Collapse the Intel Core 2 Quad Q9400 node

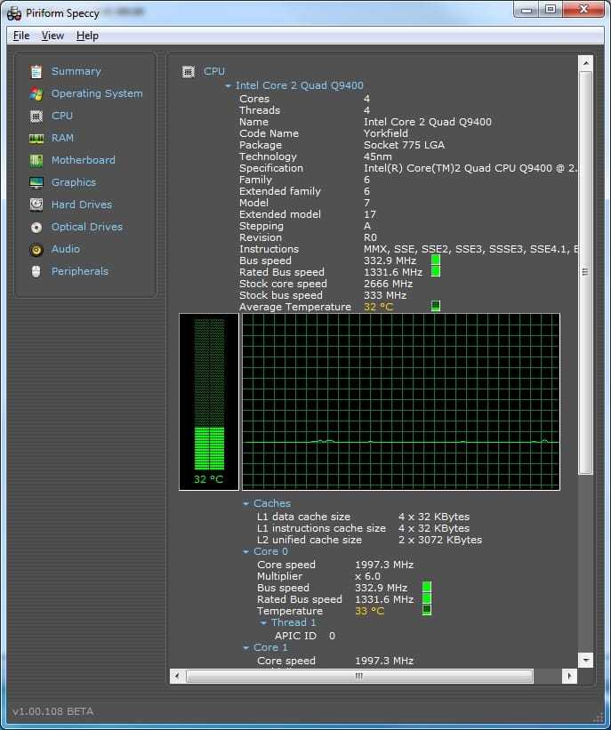point(229,86)
